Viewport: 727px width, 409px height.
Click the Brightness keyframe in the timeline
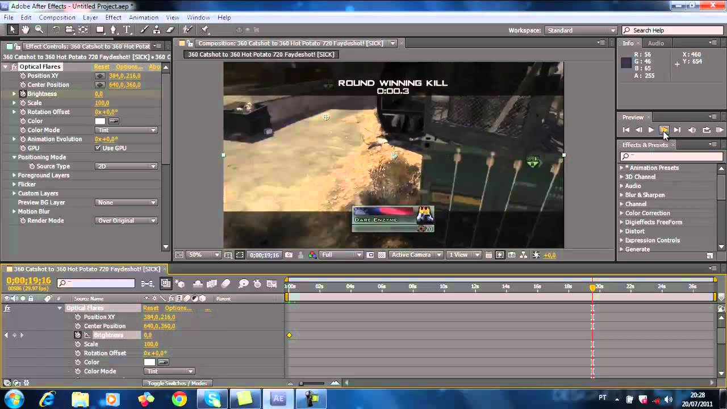click(289, 335)
